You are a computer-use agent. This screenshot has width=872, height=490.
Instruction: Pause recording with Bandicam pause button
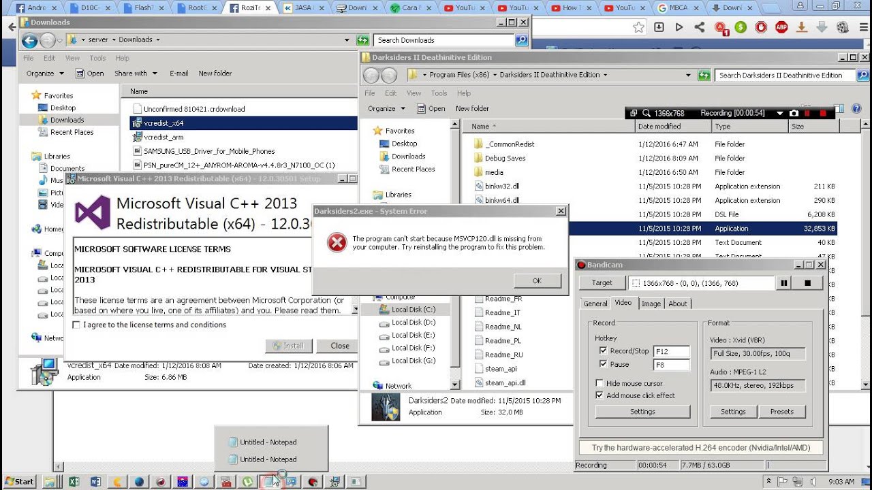[x=784, y=283]
